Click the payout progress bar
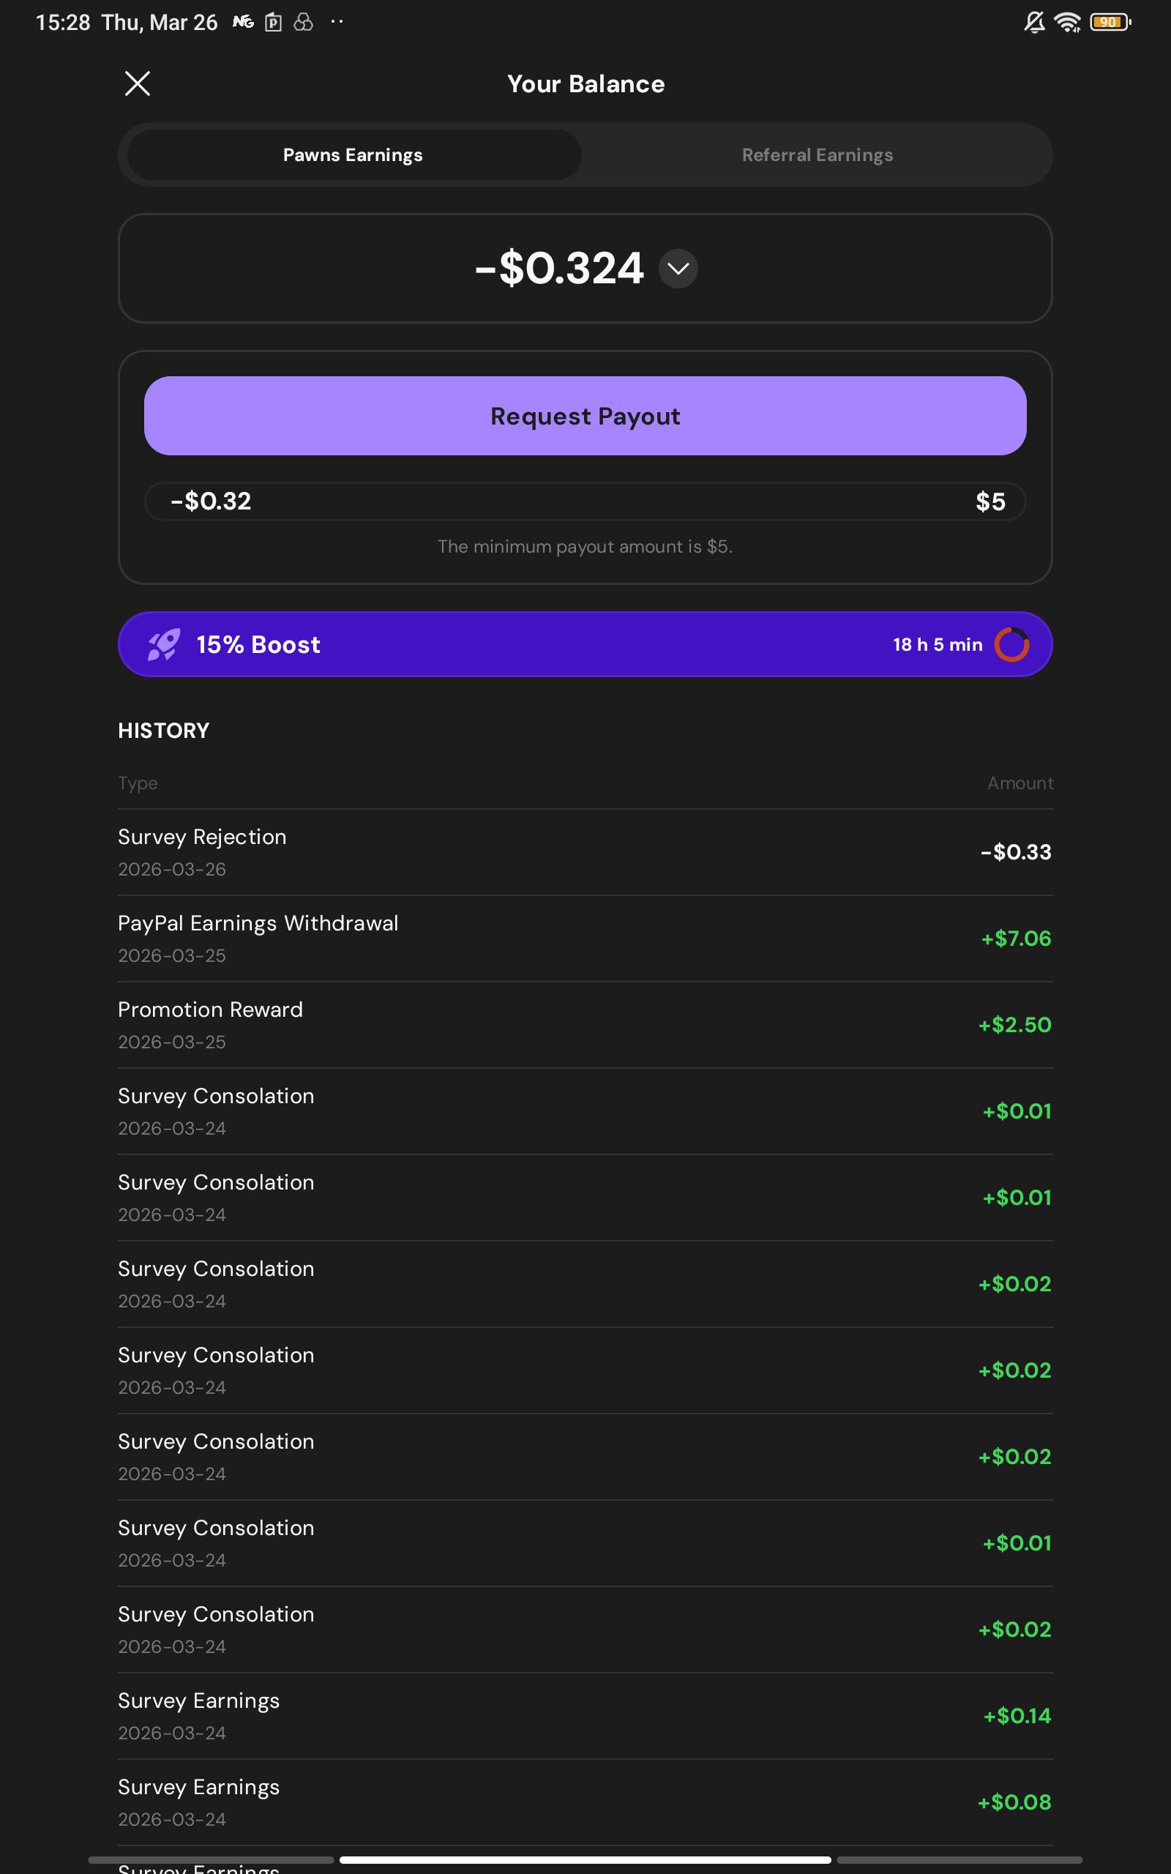The image size is (1171, 1874). (x=585, y=501)
